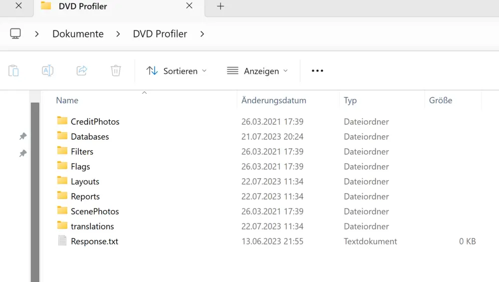This screenshot has height=282, width=499.
Task: Click the Response.txt file icon
Action: click(62, 241)
